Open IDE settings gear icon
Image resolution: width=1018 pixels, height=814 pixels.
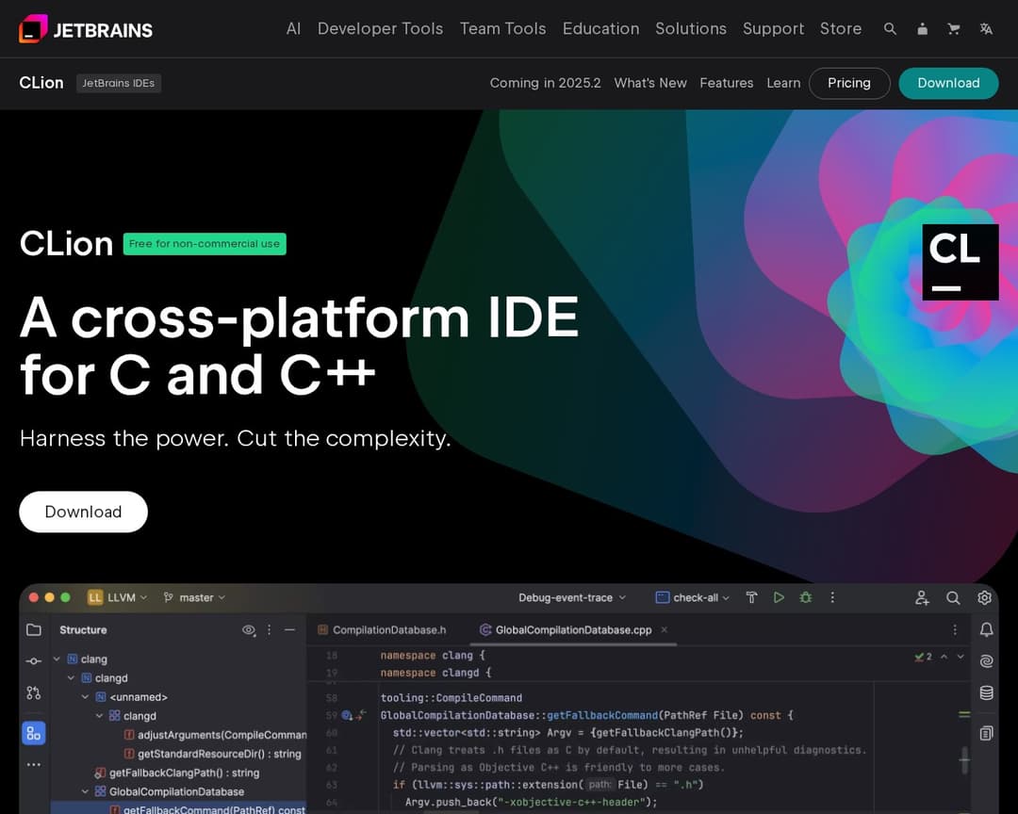coord(984,598)
